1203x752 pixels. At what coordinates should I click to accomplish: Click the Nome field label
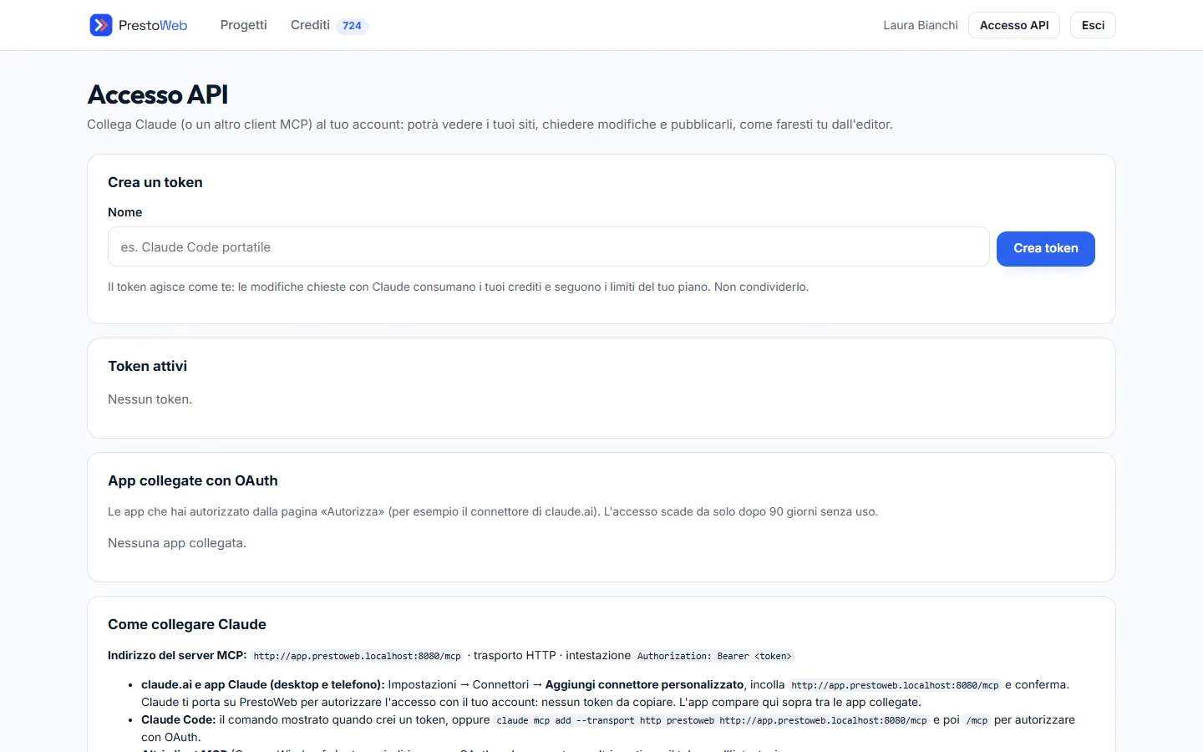tap(125, 212)
